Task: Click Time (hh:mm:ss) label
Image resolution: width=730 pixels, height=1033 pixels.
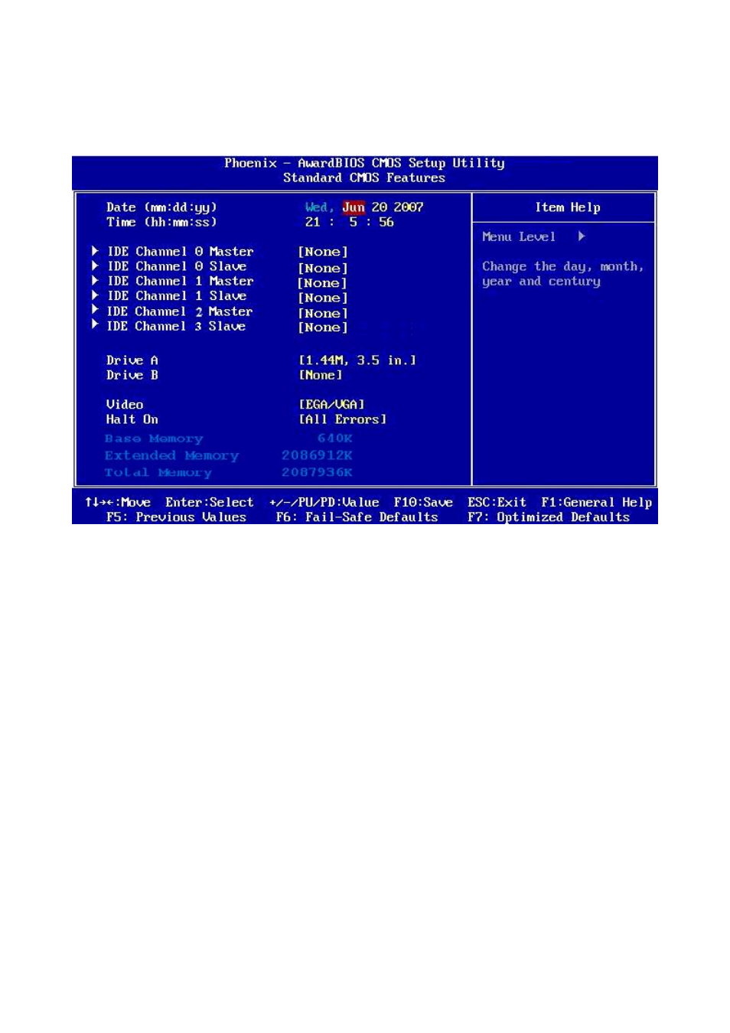Action: pyautogui.click(x=161, y=222)
